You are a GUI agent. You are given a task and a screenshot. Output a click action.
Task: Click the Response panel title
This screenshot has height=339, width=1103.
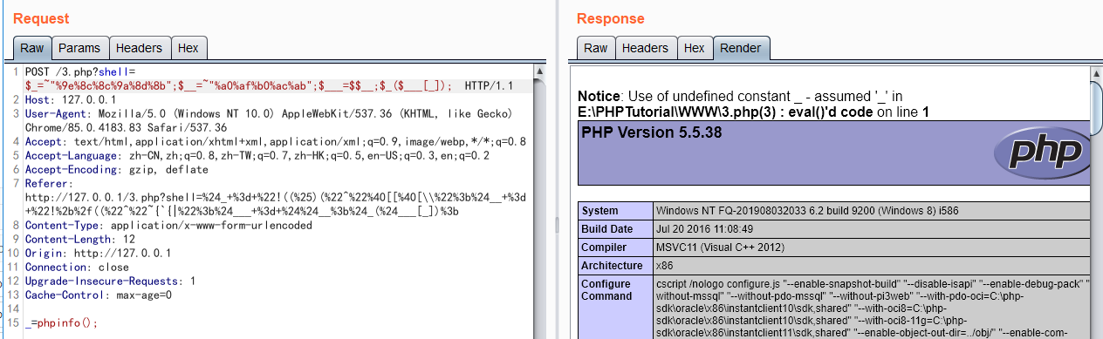611,18
